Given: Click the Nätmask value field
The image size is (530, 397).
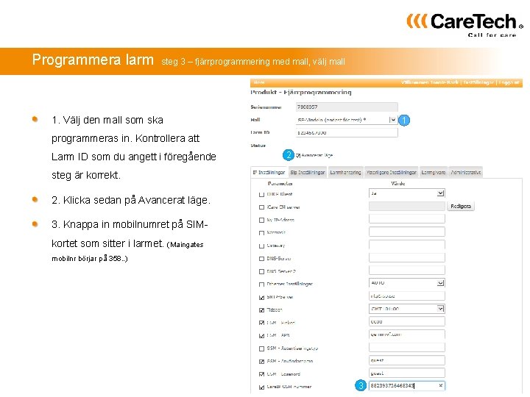Looking at the screenshot, I should click(406, 232).
